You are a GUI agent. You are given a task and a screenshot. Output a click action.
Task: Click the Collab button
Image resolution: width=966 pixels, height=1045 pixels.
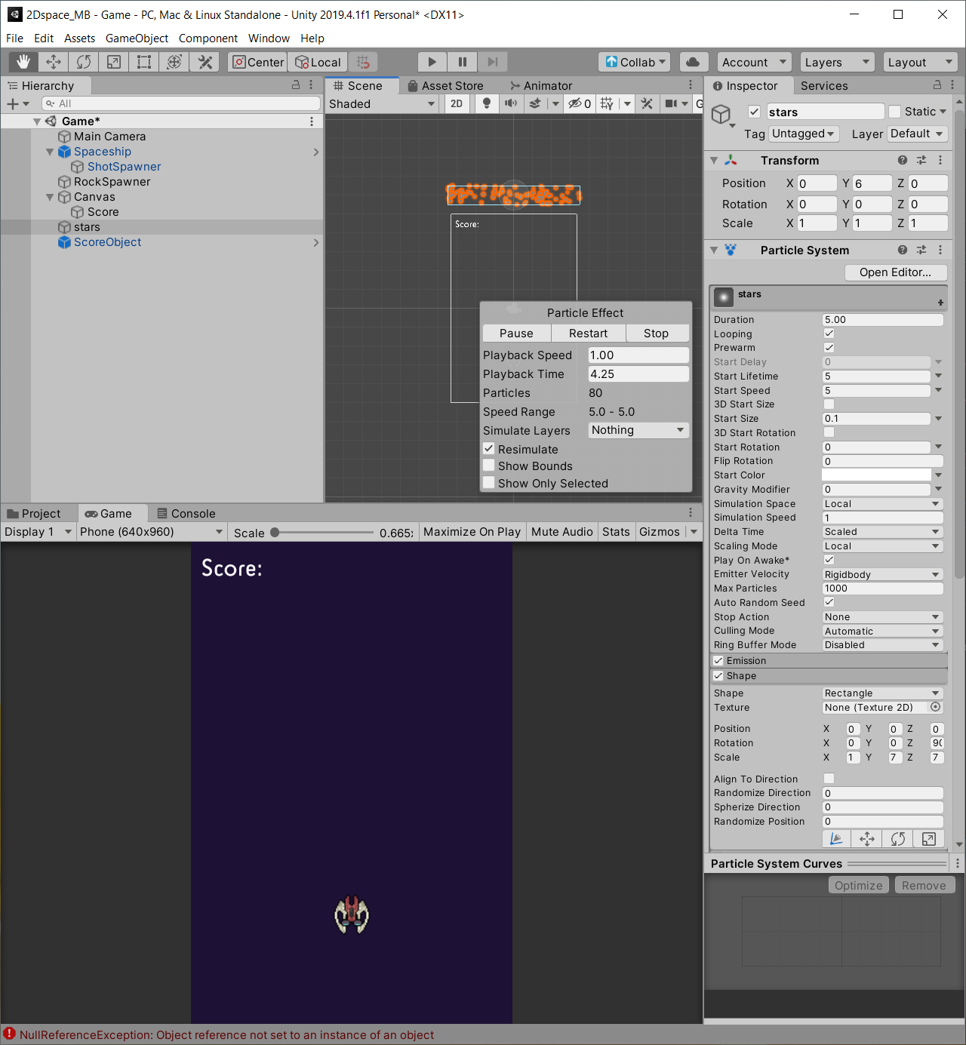click(635, 62)
